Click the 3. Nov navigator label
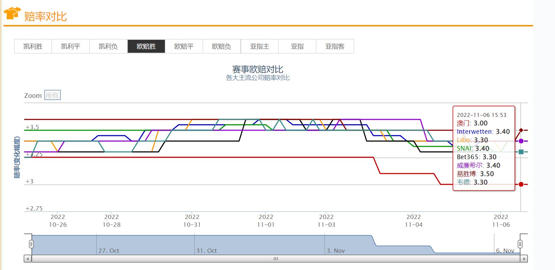 (336, 251)
